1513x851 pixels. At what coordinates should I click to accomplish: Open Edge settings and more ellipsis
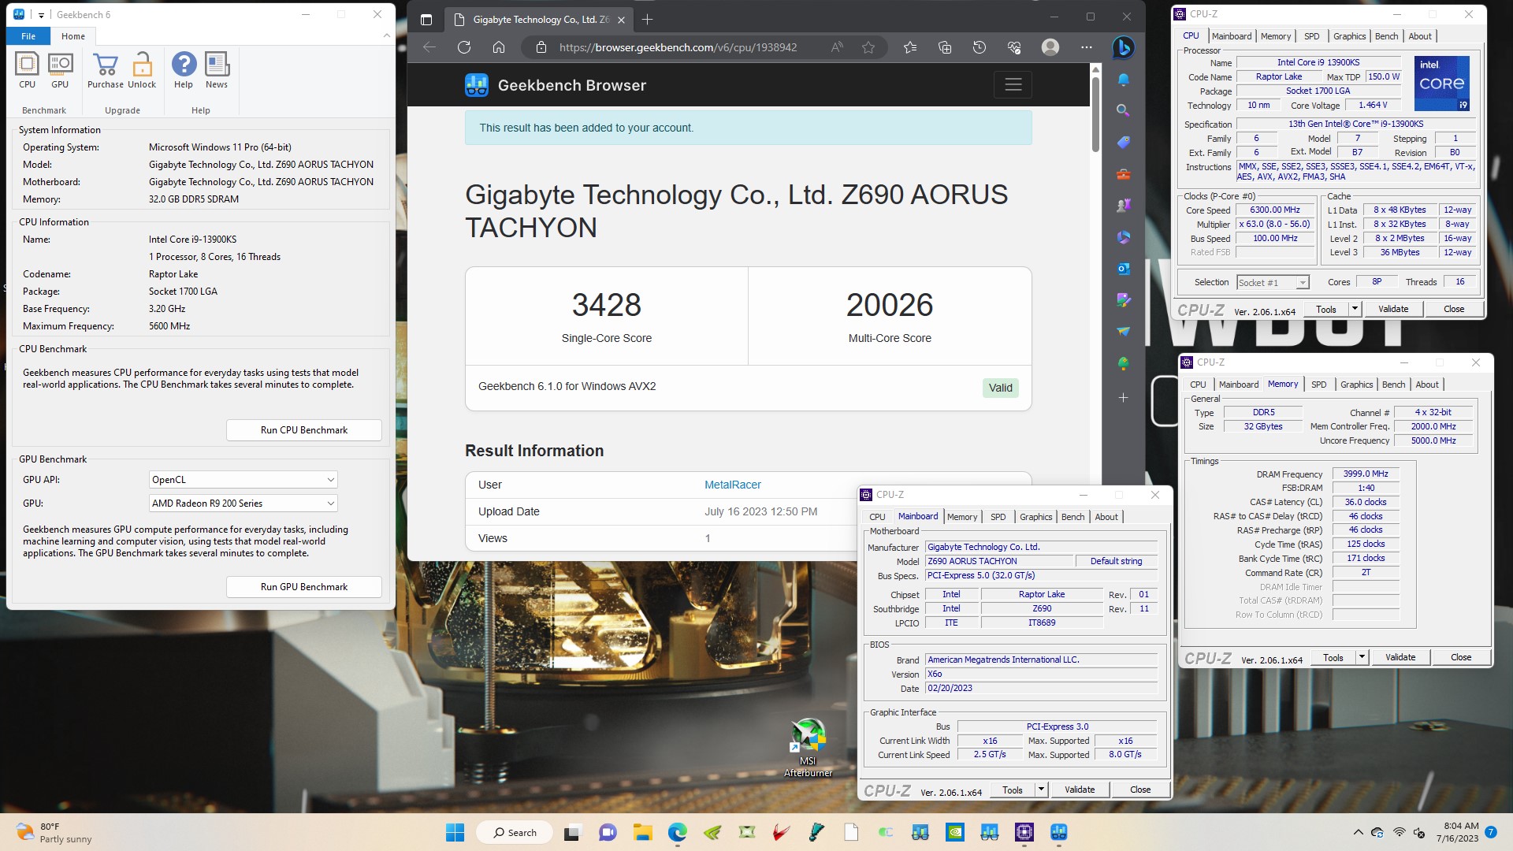click(x=1087, y=47)
